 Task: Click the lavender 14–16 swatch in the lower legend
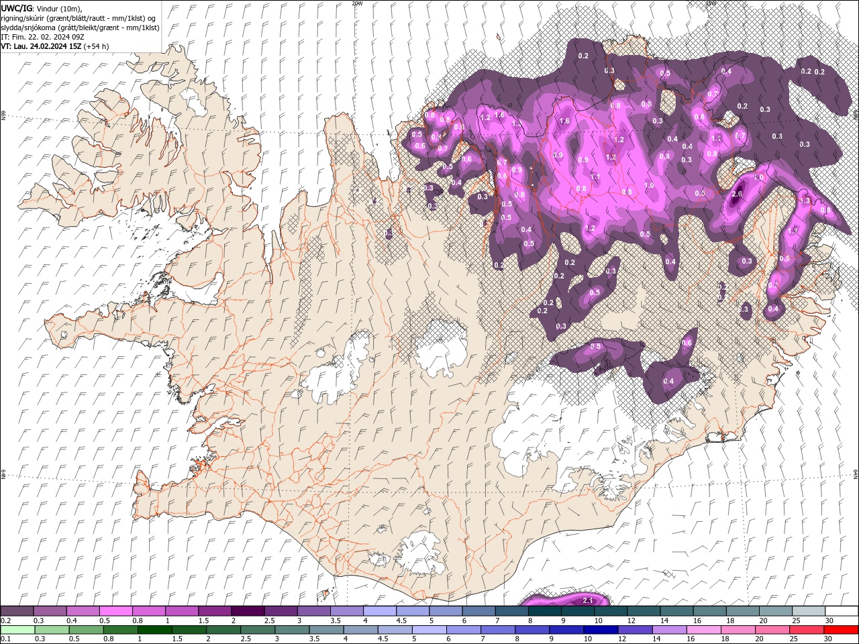click(669, 630)
